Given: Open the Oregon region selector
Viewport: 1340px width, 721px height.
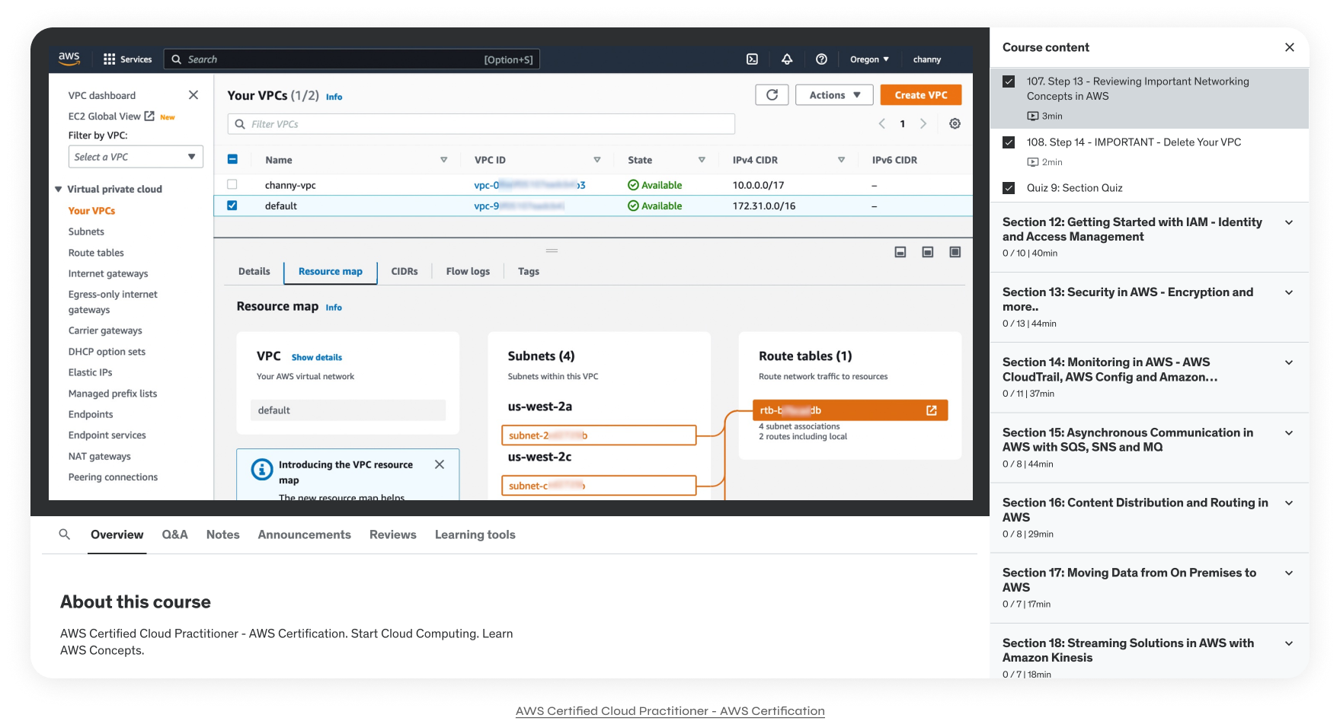Looking at the screenshot, I should pyautogui.click(x=869, y=59).
